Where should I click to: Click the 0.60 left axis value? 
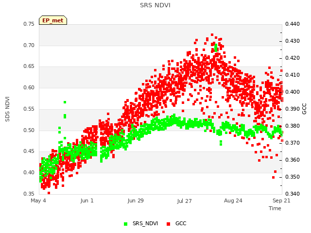(29, 87)
